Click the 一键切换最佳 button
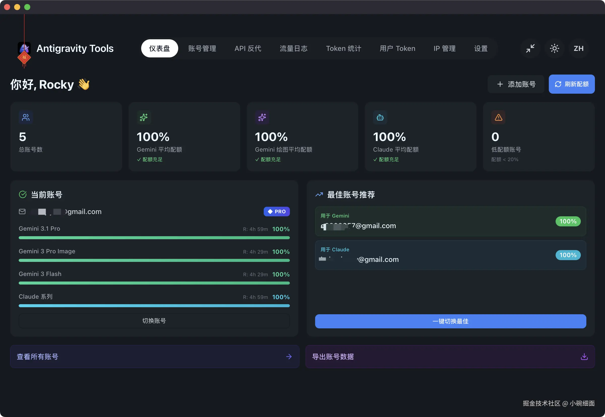 450,321
